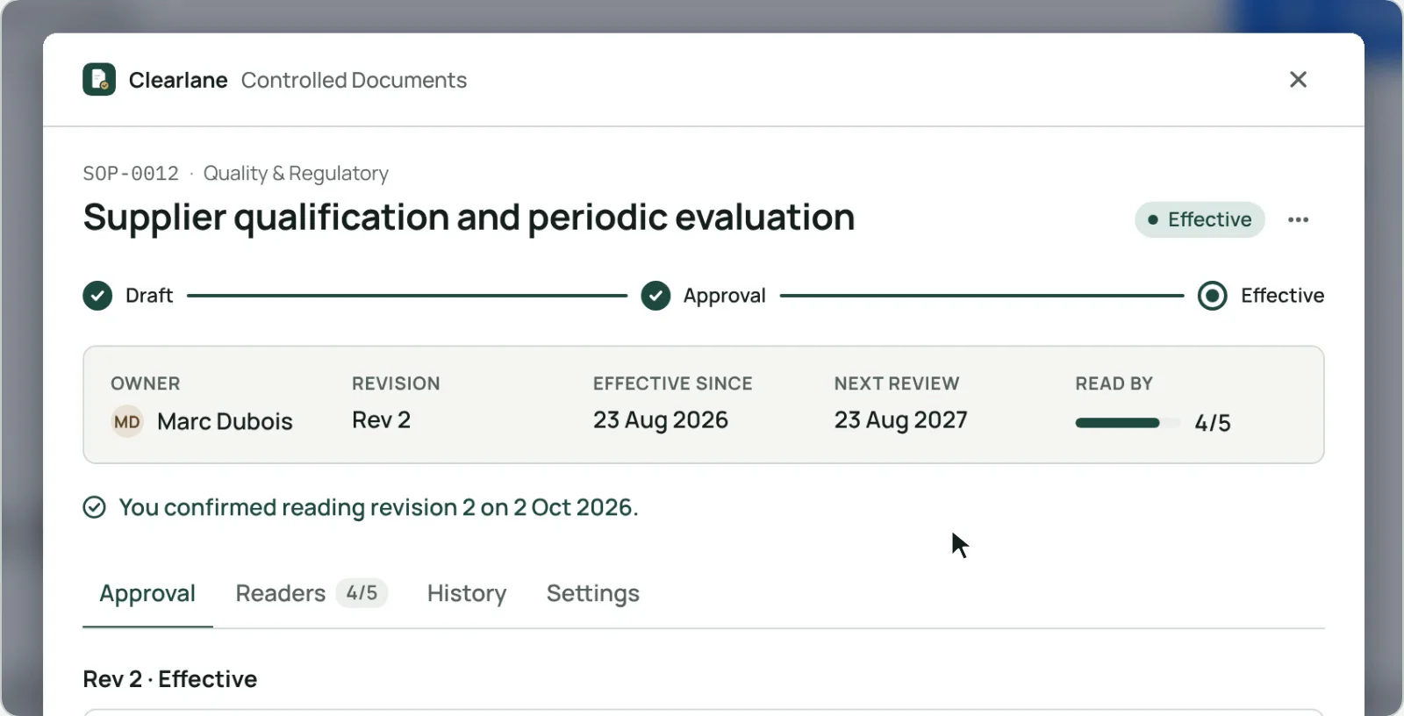Go to the Settings tab
This screenshot has height=716, width=1404.
tap(593, 593)
